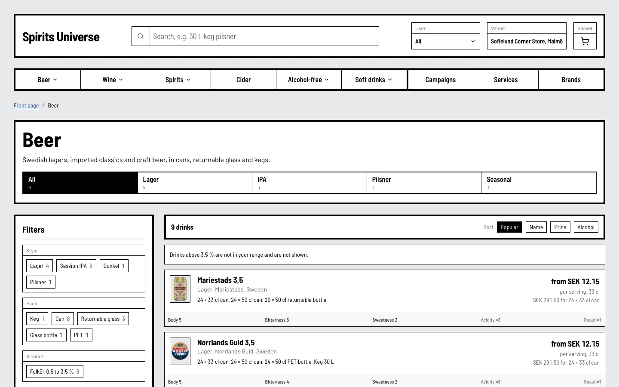Viewport: 619px width, 387px height.
Task: Click the Mariestads 3,5 can thumbnail
Action: (x=180, y=289)
